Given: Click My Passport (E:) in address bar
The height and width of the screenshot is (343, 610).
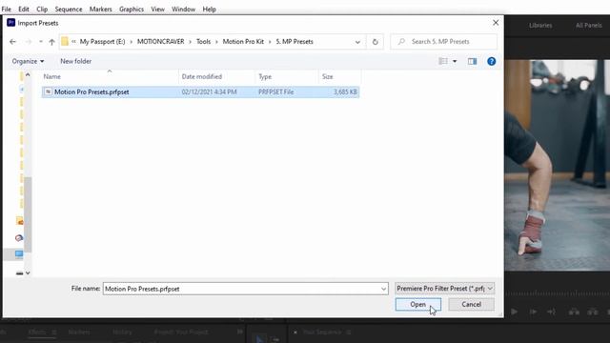Looking at the screenshot, I should coord(102,42).
